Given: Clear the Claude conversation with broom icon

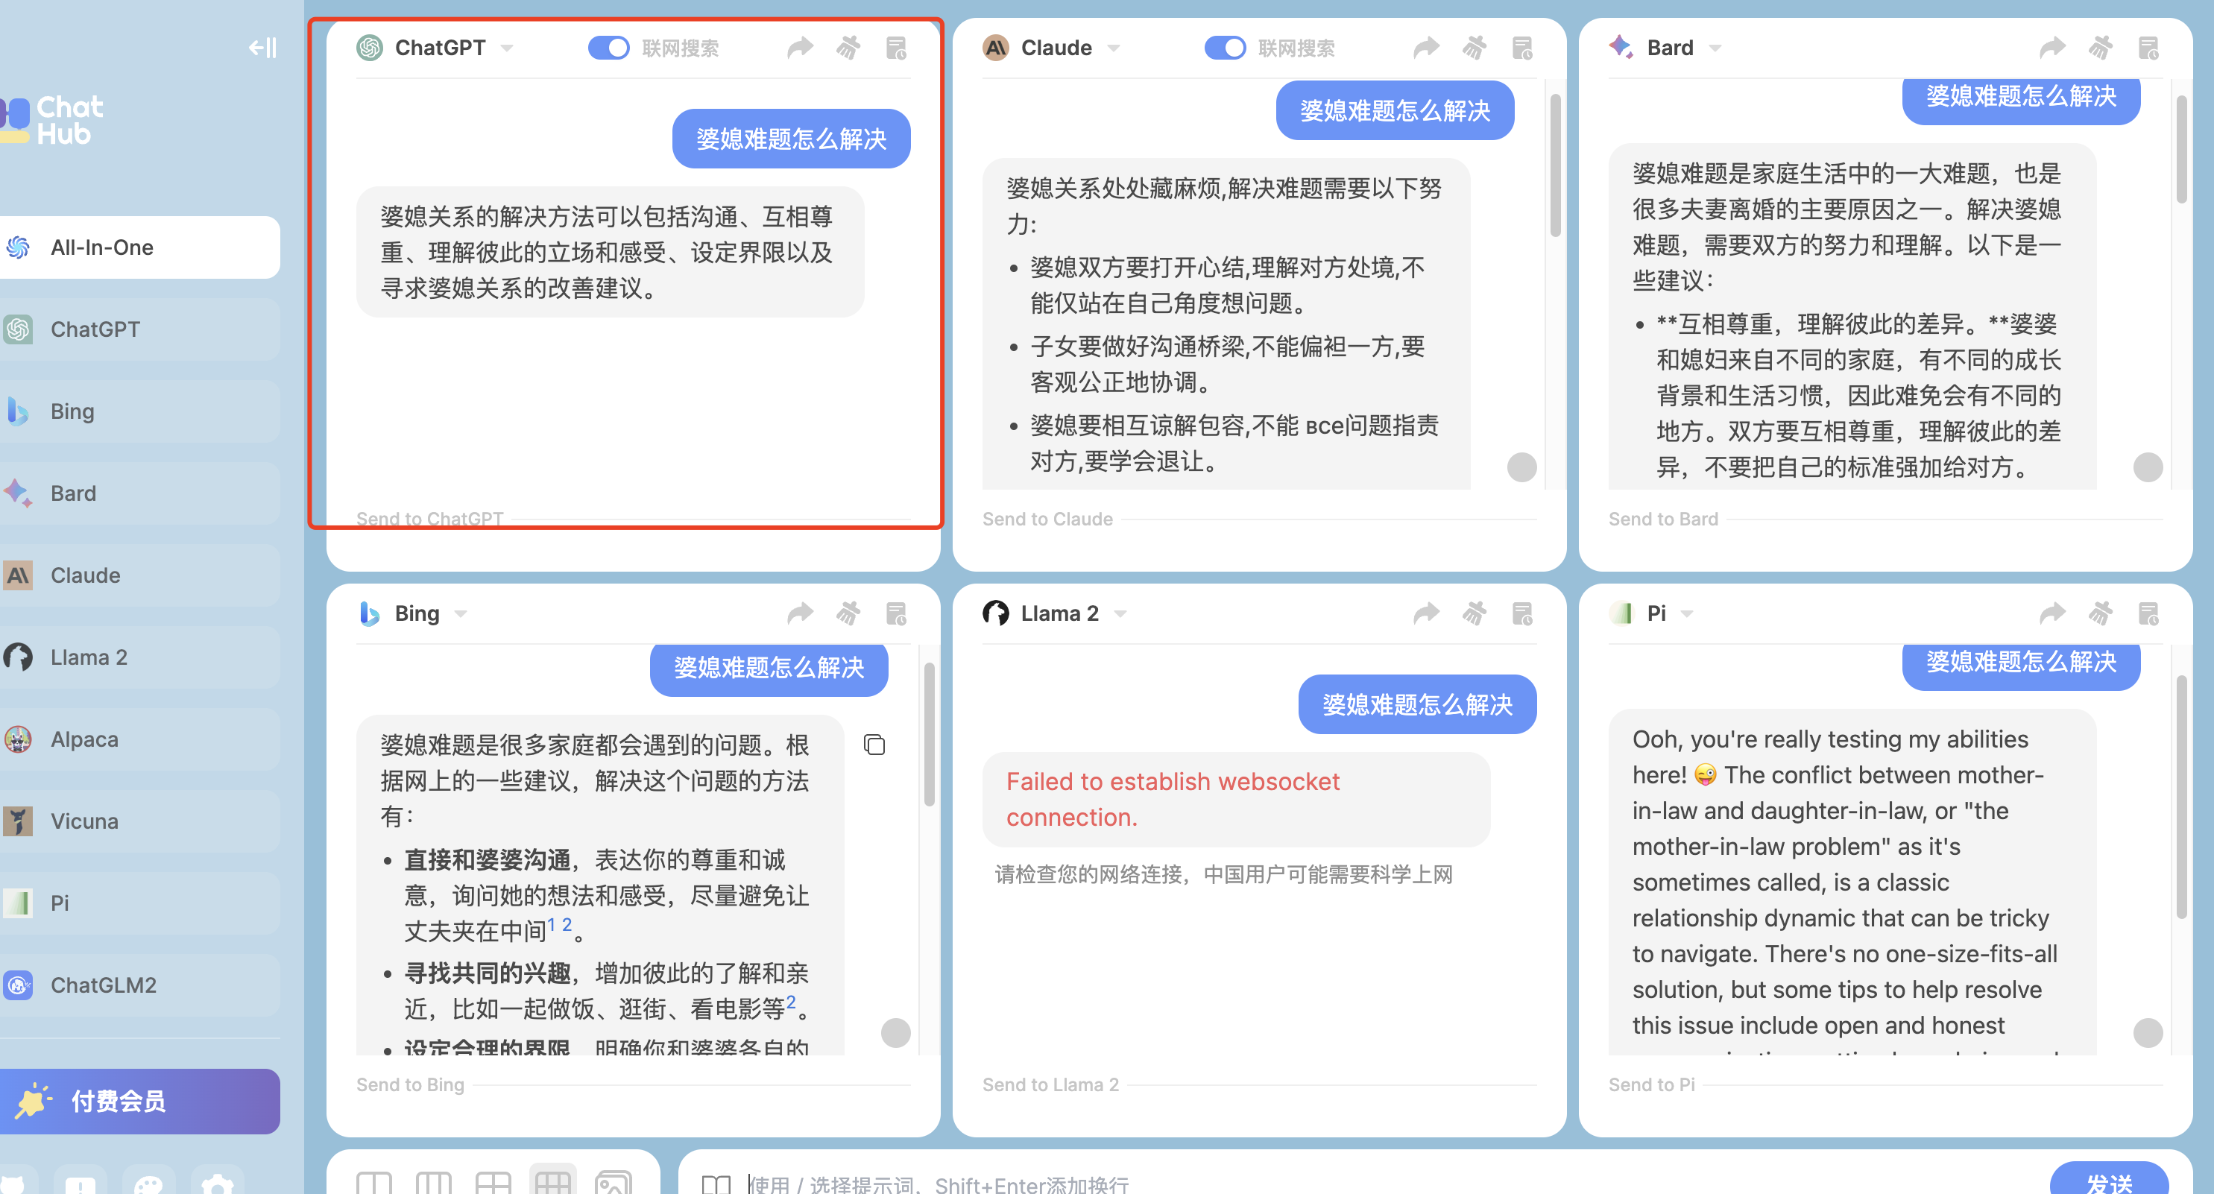Looking at the screenshot, I should [x=1475, y=47].
